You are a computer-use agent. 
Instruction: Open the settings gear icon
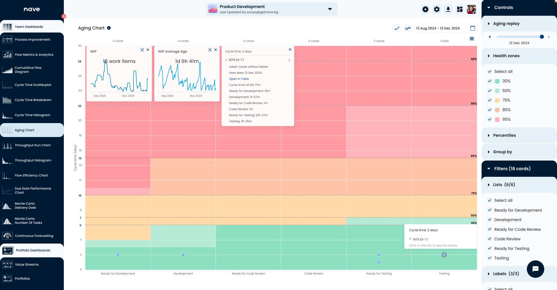[437, 9]
